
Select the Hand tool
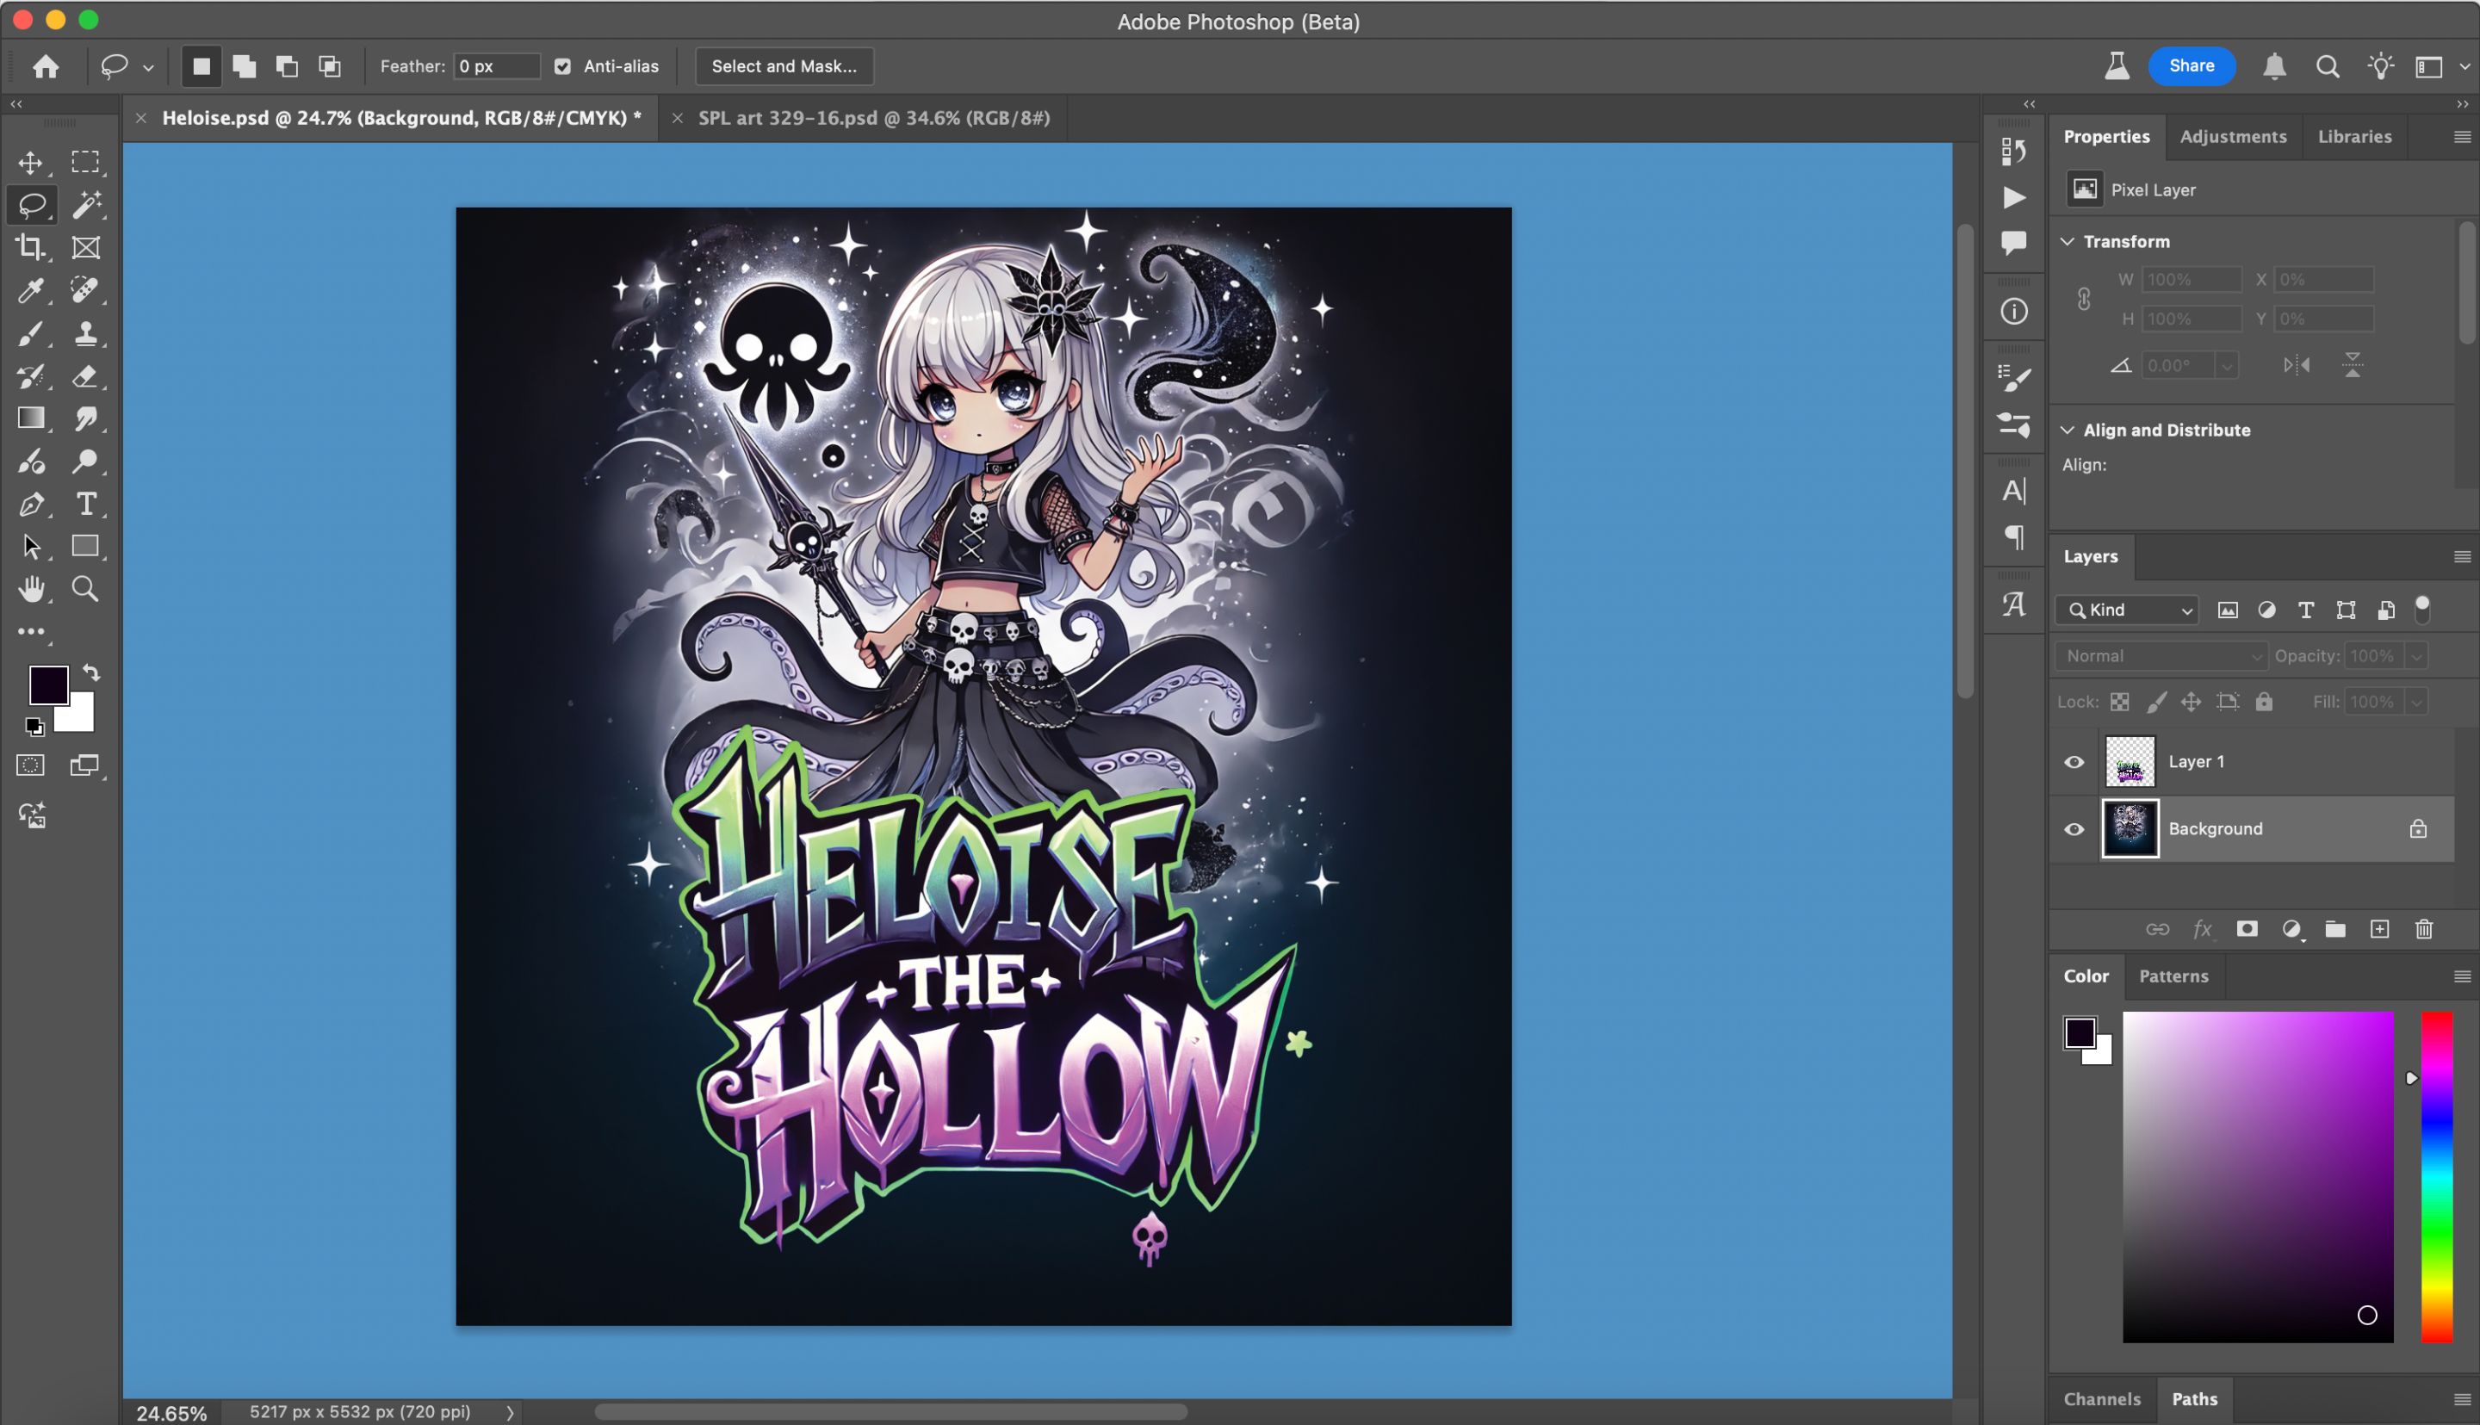30,589
